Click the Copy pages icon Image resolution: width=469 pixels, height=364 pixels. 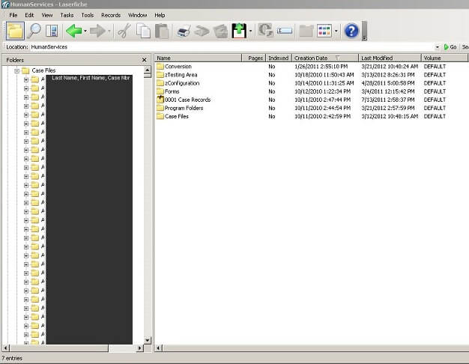(x=143, y=31)
